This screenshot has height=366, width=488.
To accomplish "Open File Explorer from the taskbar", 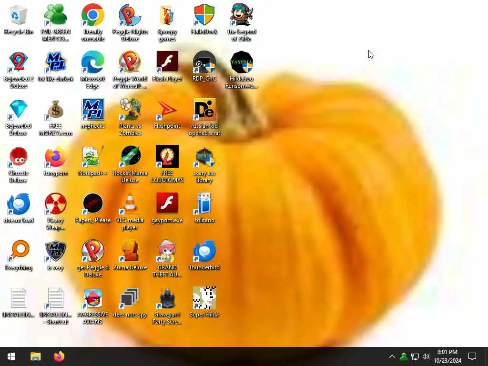I will (x=35, y=356).
